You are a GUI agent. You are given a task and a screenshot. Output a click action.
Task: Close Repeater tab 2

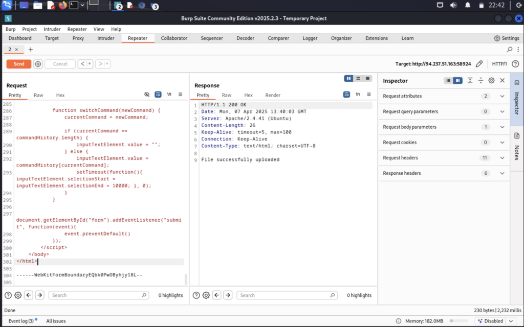point(16,50)
